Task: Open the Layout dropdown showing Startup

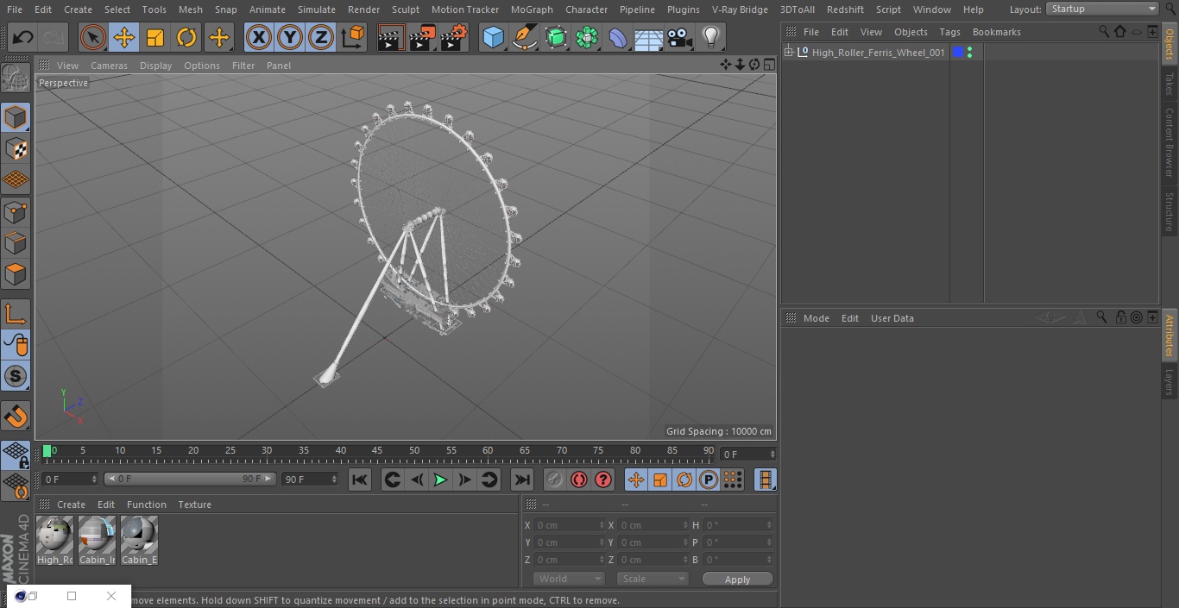Action: [1103, 9]
